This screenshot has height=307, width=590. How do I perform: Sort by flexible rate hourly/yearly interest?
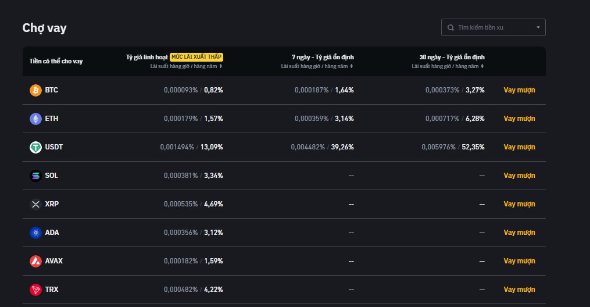[221, 66]
